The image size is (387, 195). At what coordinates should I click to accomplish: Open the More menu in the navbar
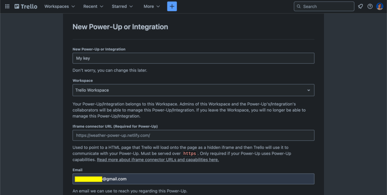pyautogui.click(x=152, y=6)
